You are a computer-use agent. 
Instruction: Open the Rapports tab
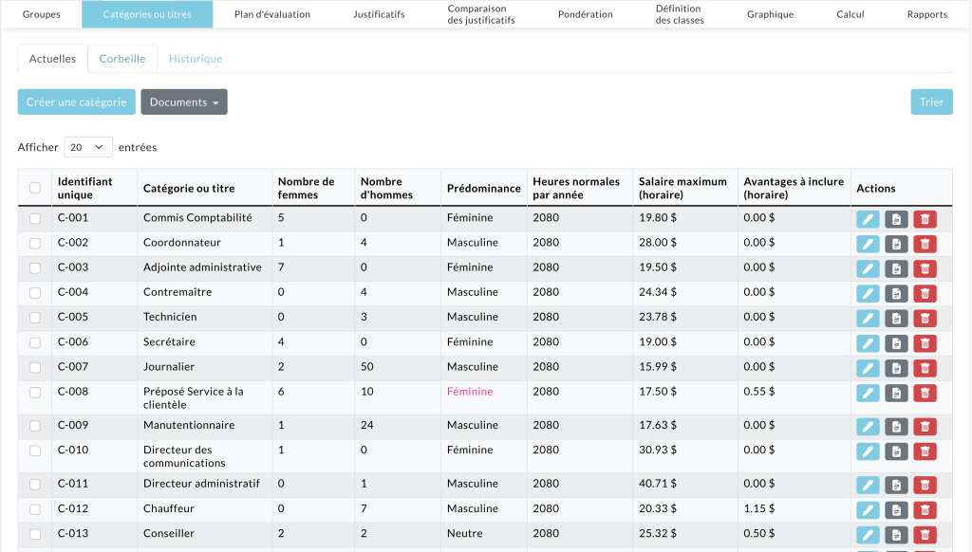[927, 14]
